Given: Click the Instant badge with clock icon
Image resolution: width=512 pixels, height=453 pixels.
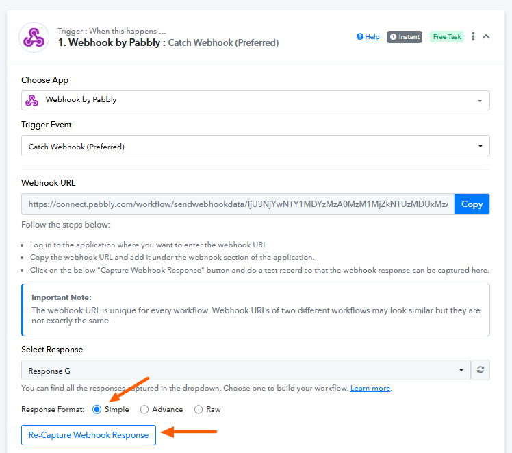Looking at the screenshot, I should pyautogui.click(x=404, y=37).
